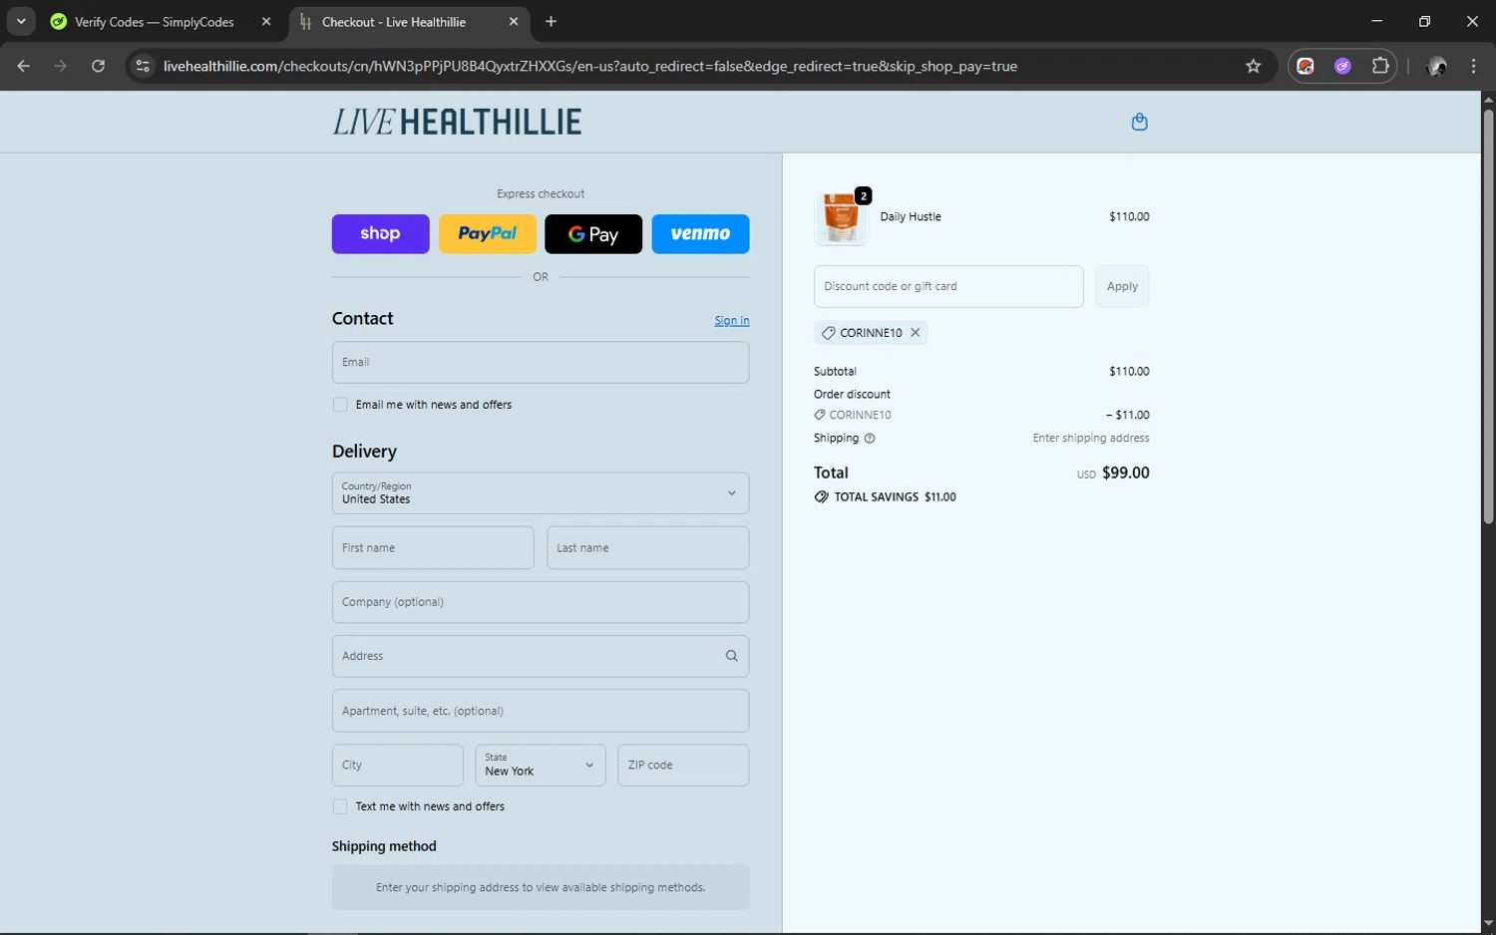Click the First name field

coord(433,548)
